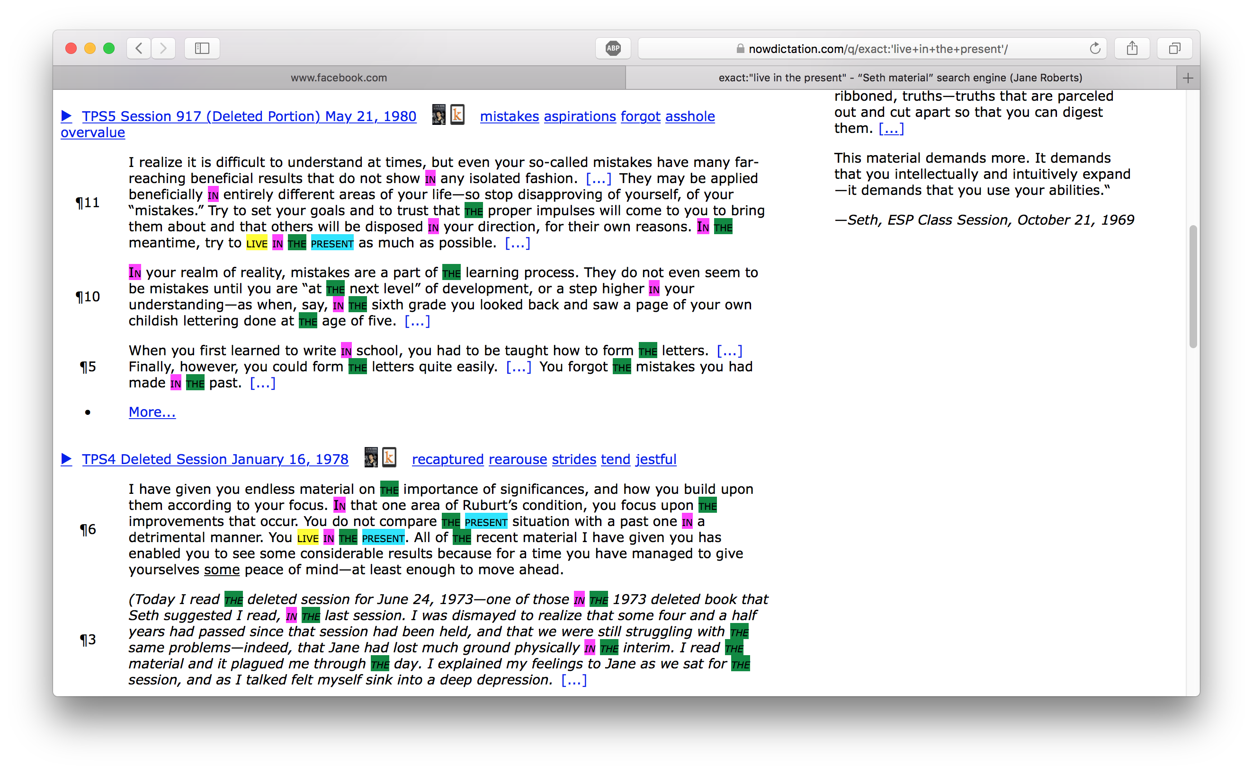Click the 'tend' keyword link
Screen dimensions: 1253x772
click(615, 459)
